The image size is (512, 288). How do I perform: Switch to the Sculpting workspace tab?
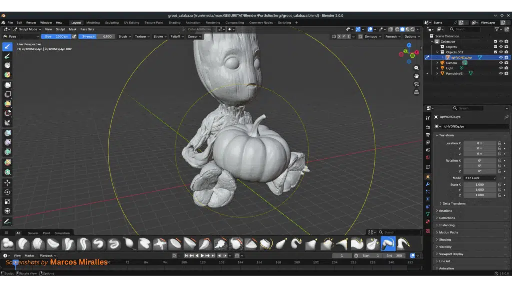coord(111,22)
